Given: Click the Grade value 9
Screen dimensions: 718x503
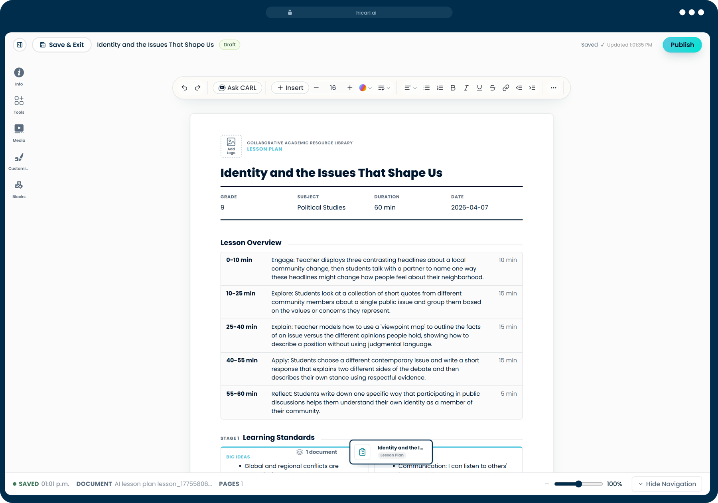Looking at the screenshot, I should 222,207.
